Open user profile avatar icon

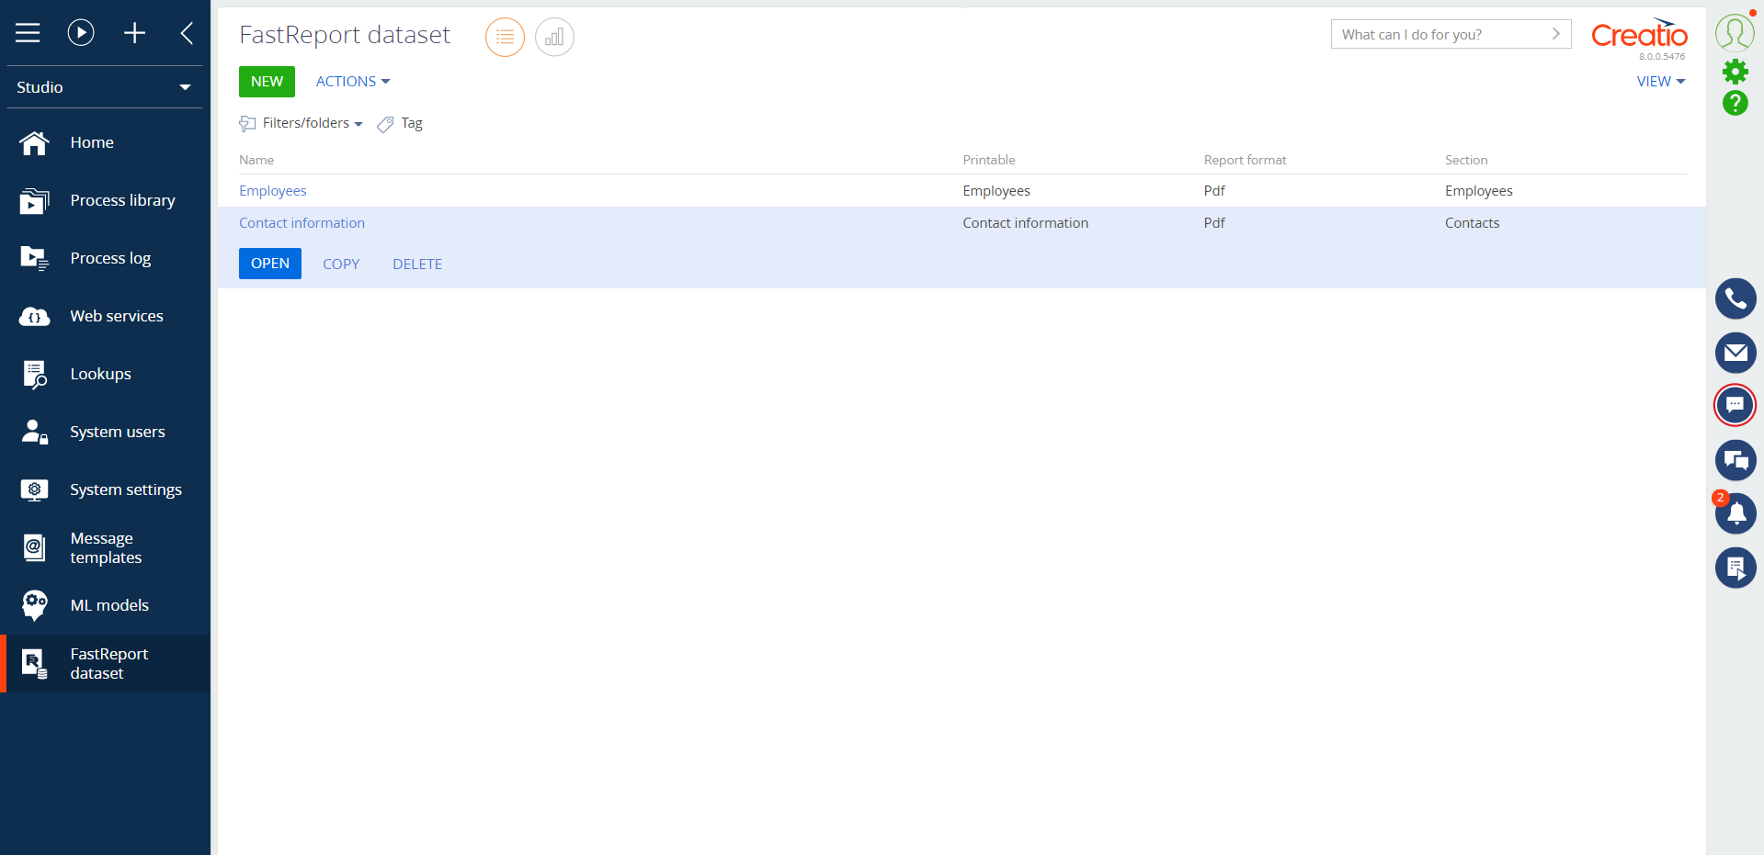1735,33
